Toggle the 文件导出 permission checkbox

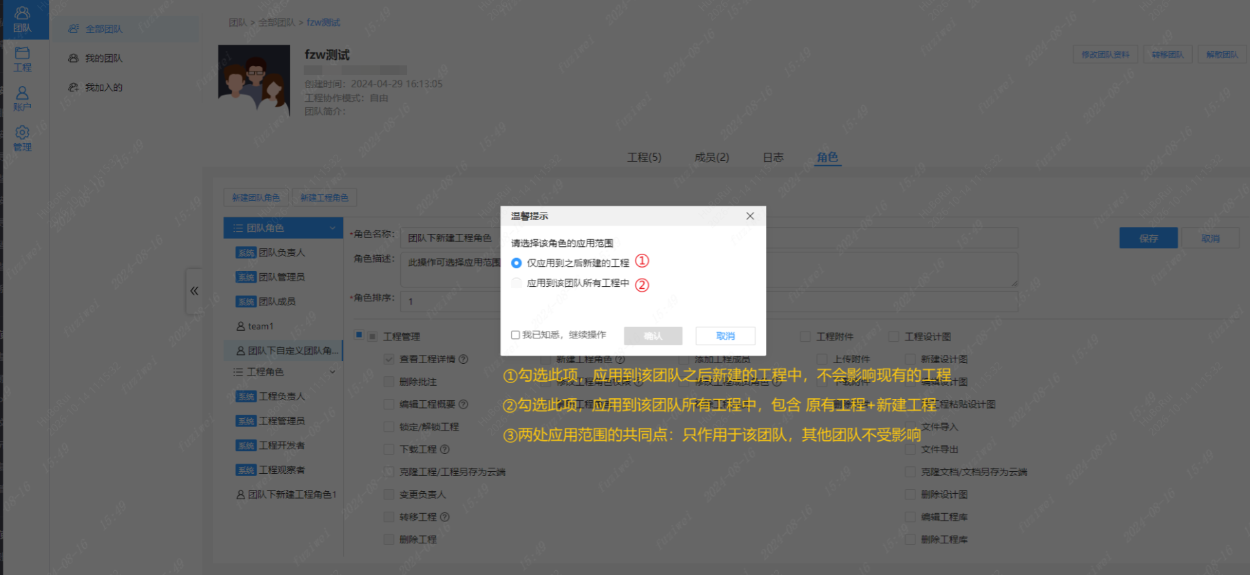pyautogui.click(x=910, y=449)
